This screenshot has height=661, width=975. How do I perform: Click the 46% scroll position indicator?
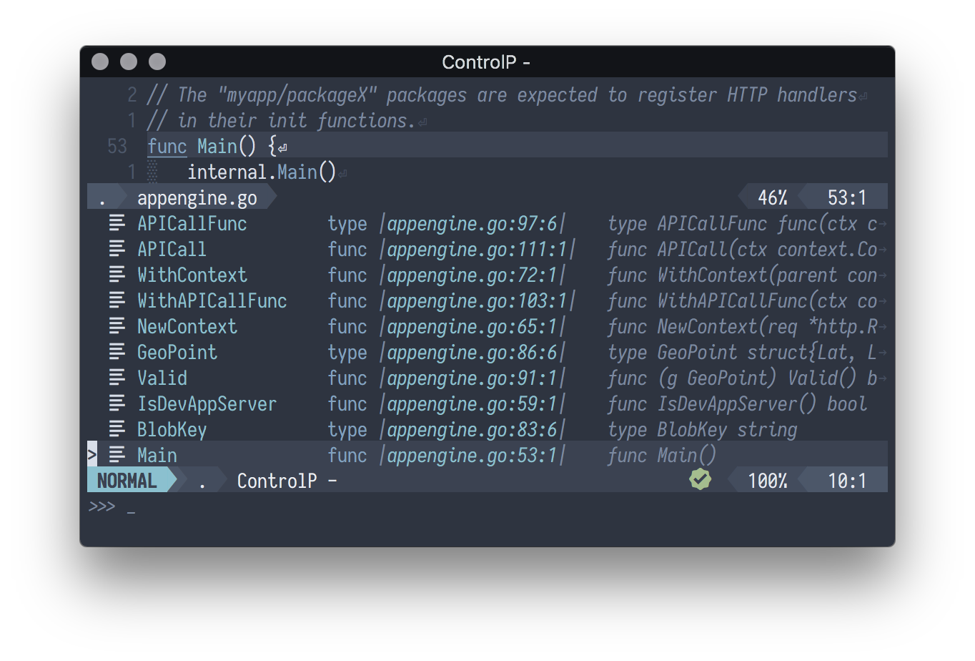[772, 198]
